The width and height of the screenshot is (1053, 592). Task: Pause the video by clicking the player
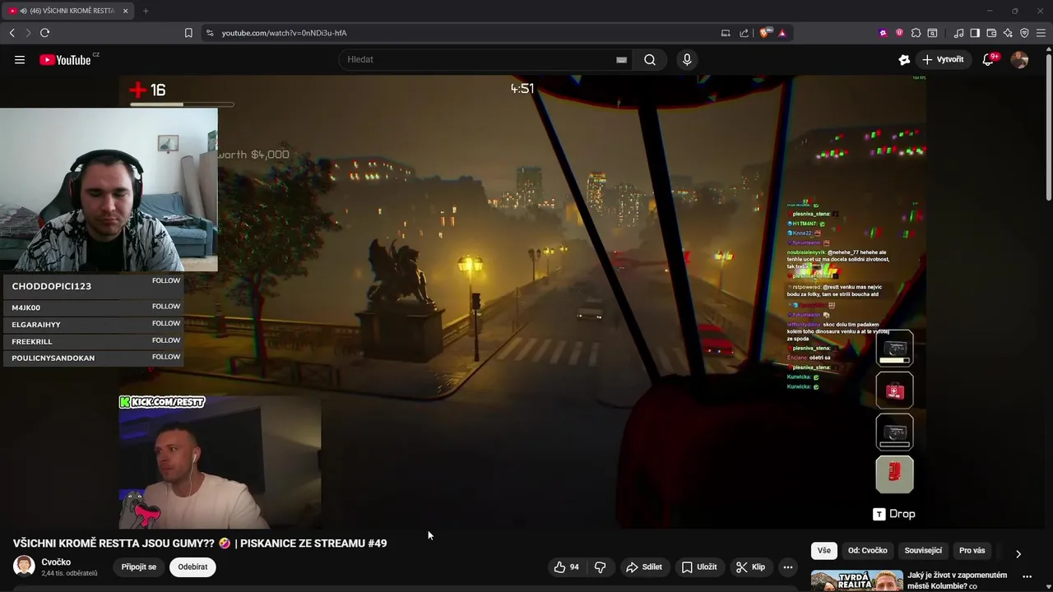point(522,301)
